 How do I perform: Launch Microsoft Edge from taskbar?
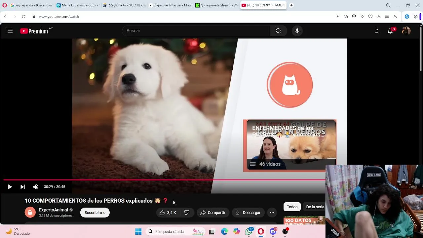(224, 232)
